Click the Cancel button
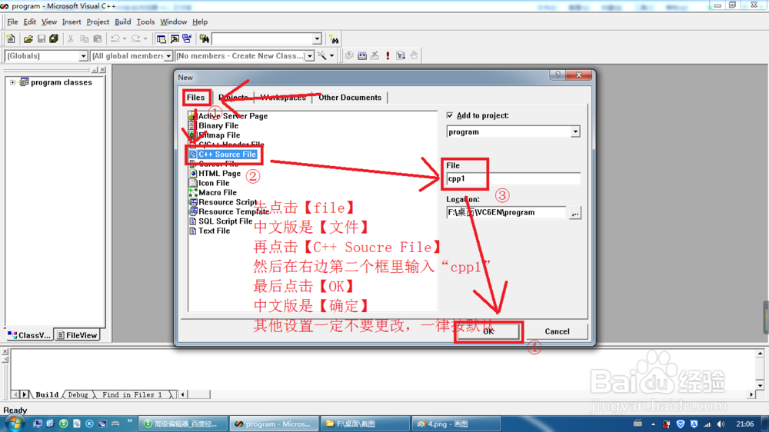769x432 pixels. [557, 331]
